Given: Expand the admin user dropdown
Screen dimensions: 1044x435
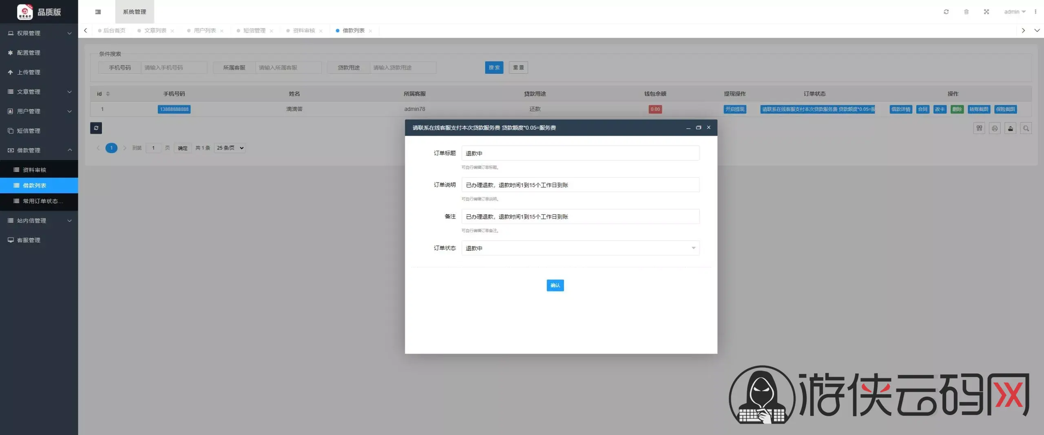Looking at the screenshot, I should tap(1014, 12).
